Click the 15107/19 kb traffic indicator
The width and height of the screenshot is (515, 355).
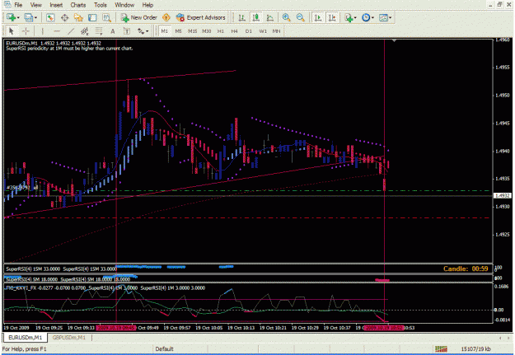475,348
